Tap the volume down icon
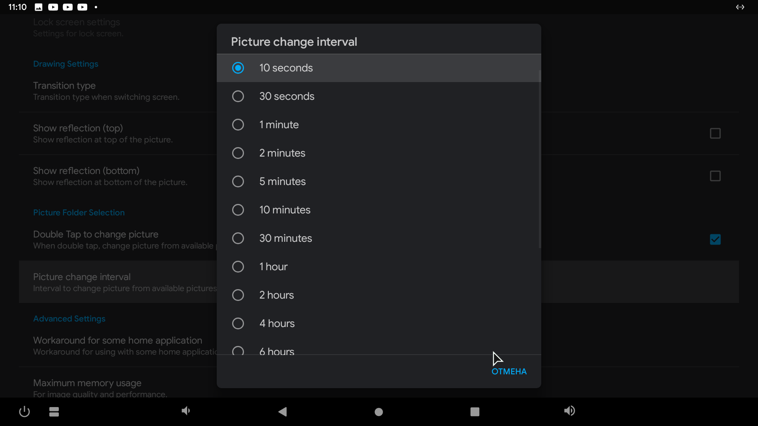 pyautogui.click(x=186, y=411)
